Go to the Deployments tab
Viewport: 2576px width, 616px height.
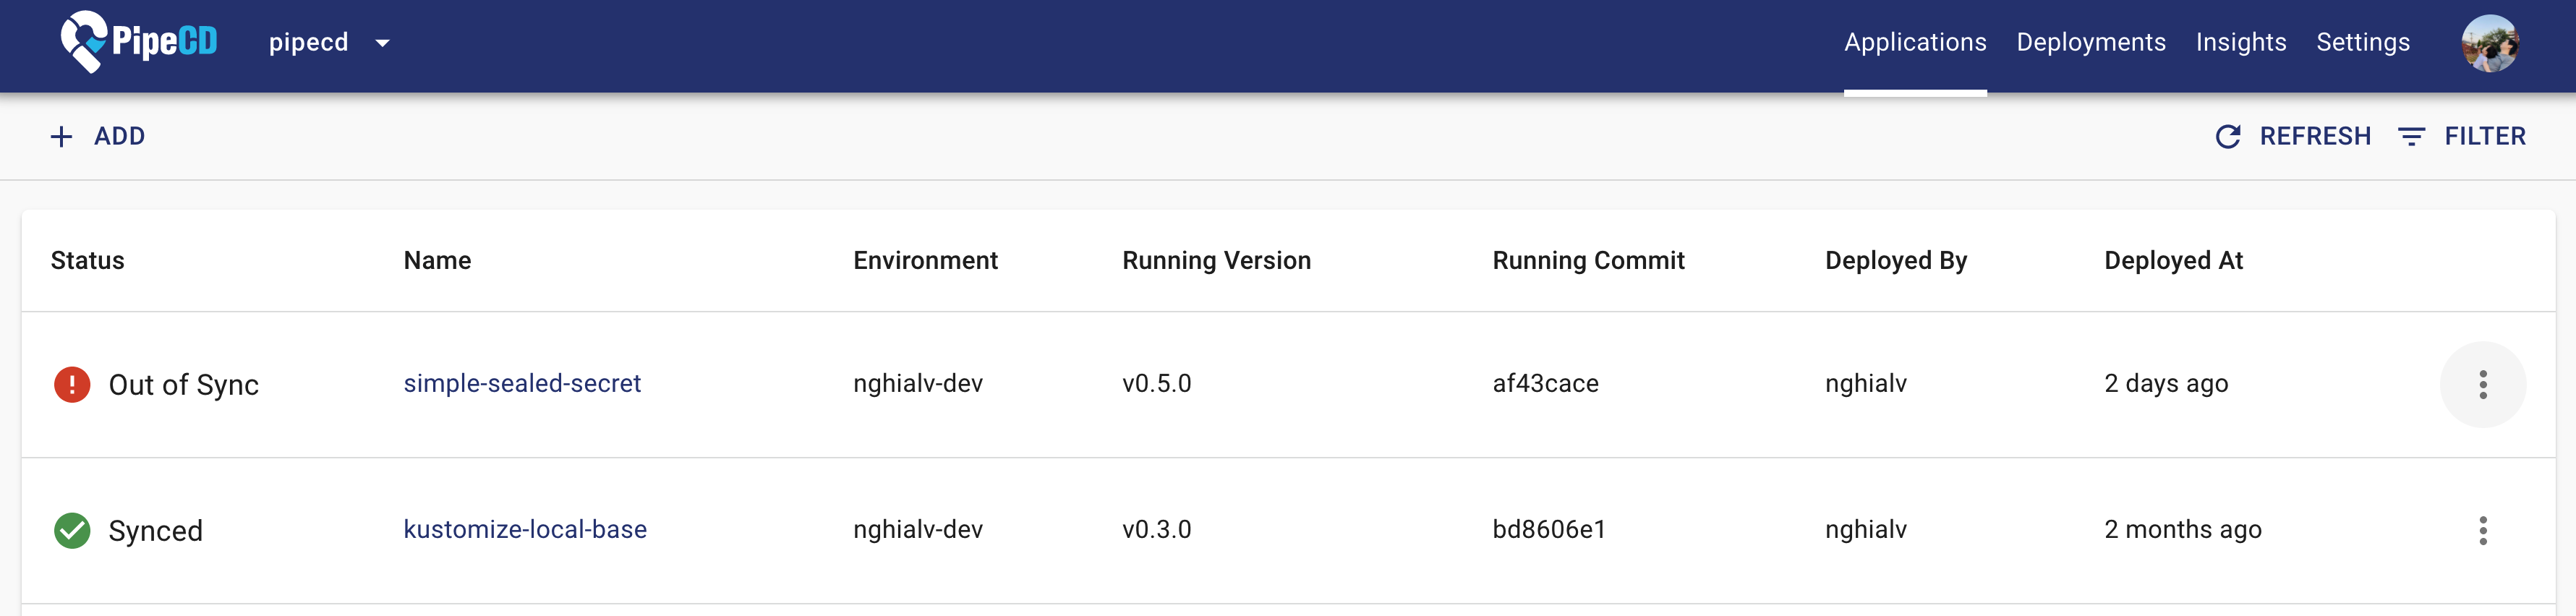pyautogui.click(x=2090, y=42)
